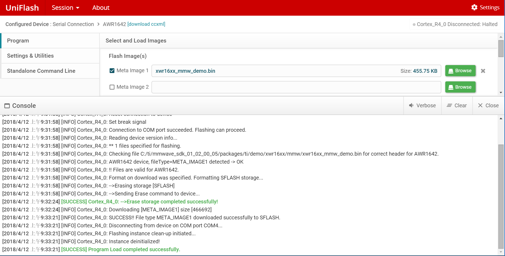Click the images panel scrollbar thumb
The height and width of the screenshot is (256, 505).
501,49
